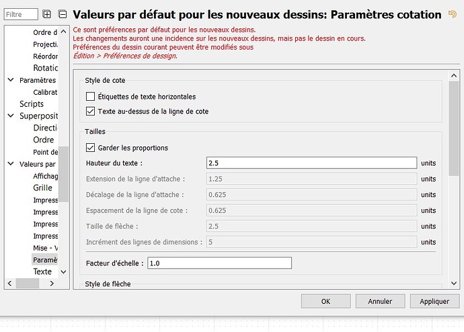Click the Hauteur du texte field

click(311, 163)
